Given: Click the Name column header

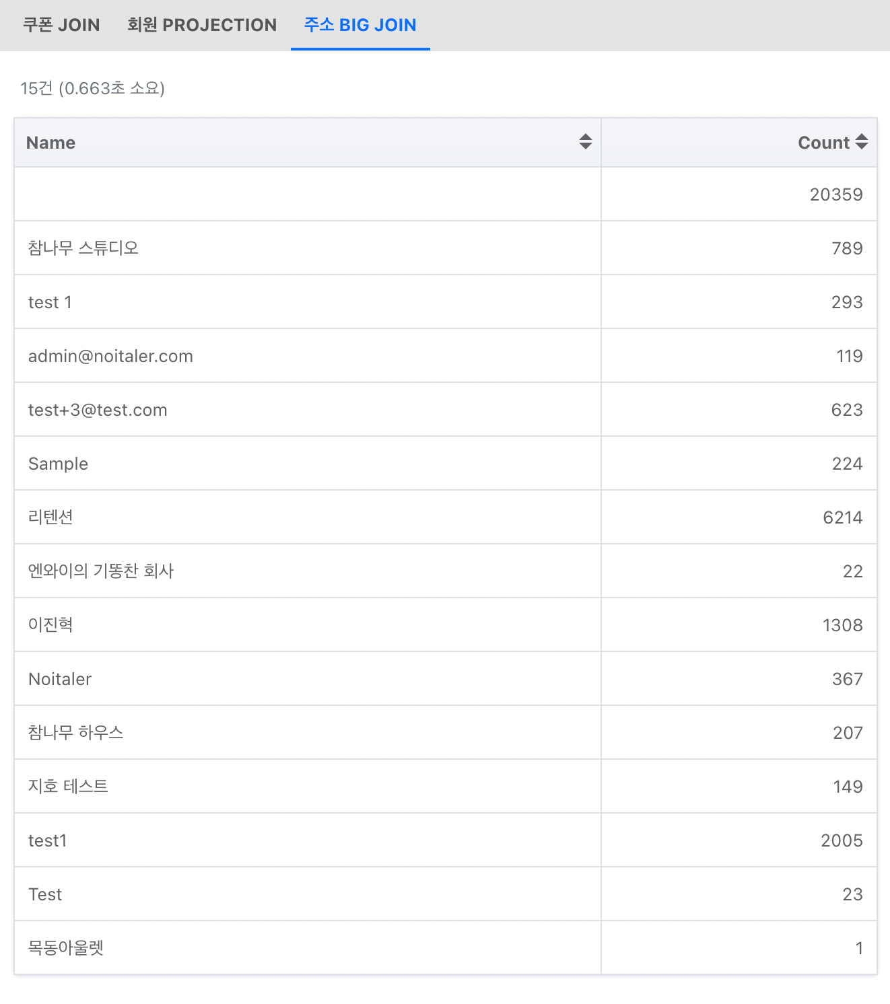Looking at the screenshot, I should [x=51, y=143].
